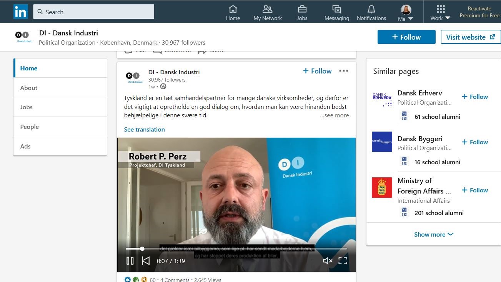Click the post visibility globe icon

(163, 86)
